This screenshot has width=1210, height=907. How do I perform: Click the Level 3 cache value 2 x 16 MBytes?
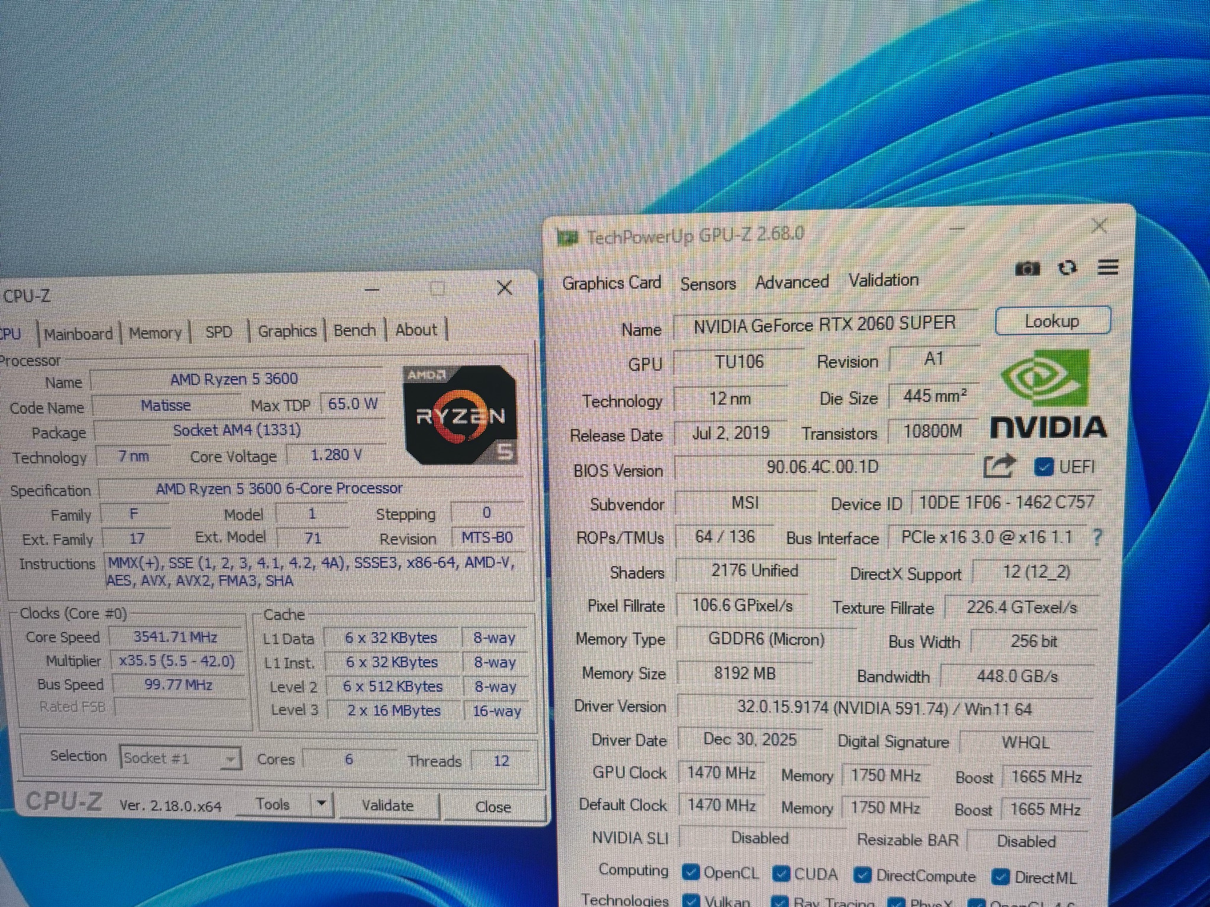393,710
